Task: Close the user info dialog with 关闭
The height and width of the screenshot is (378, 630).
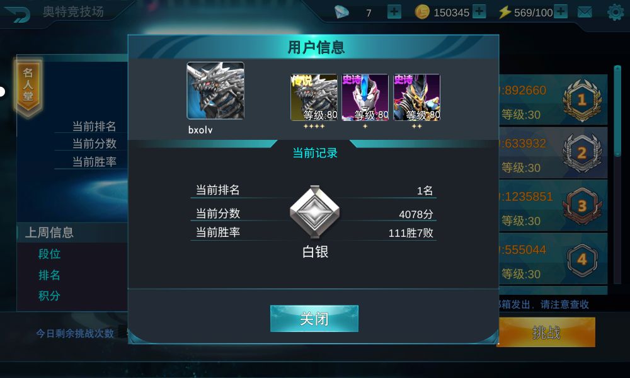Action: [x=314, y=319]
